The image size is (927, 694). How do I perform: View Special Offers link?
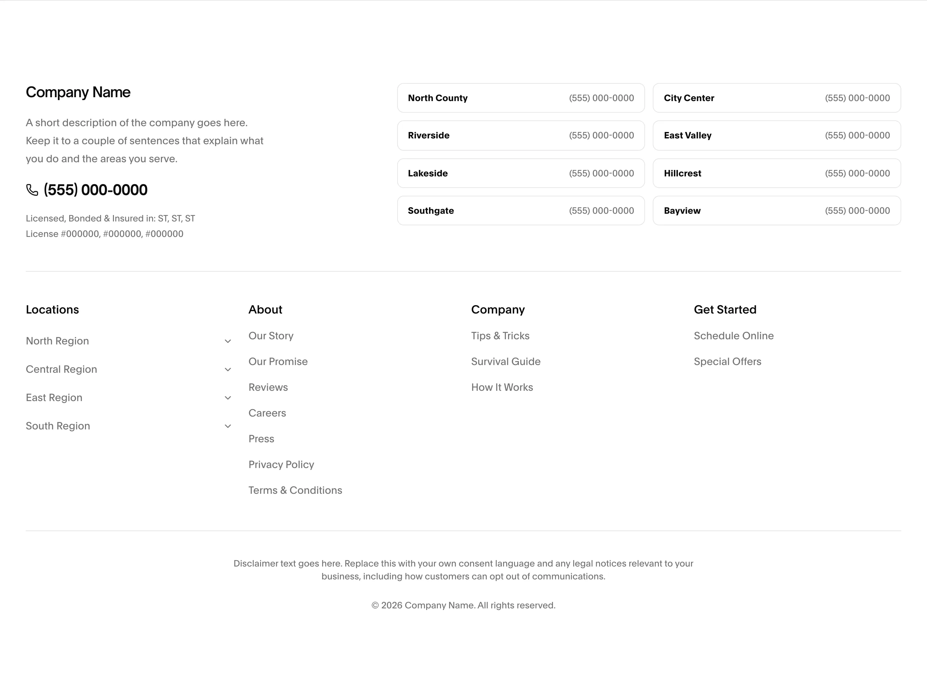pos(727,362)
